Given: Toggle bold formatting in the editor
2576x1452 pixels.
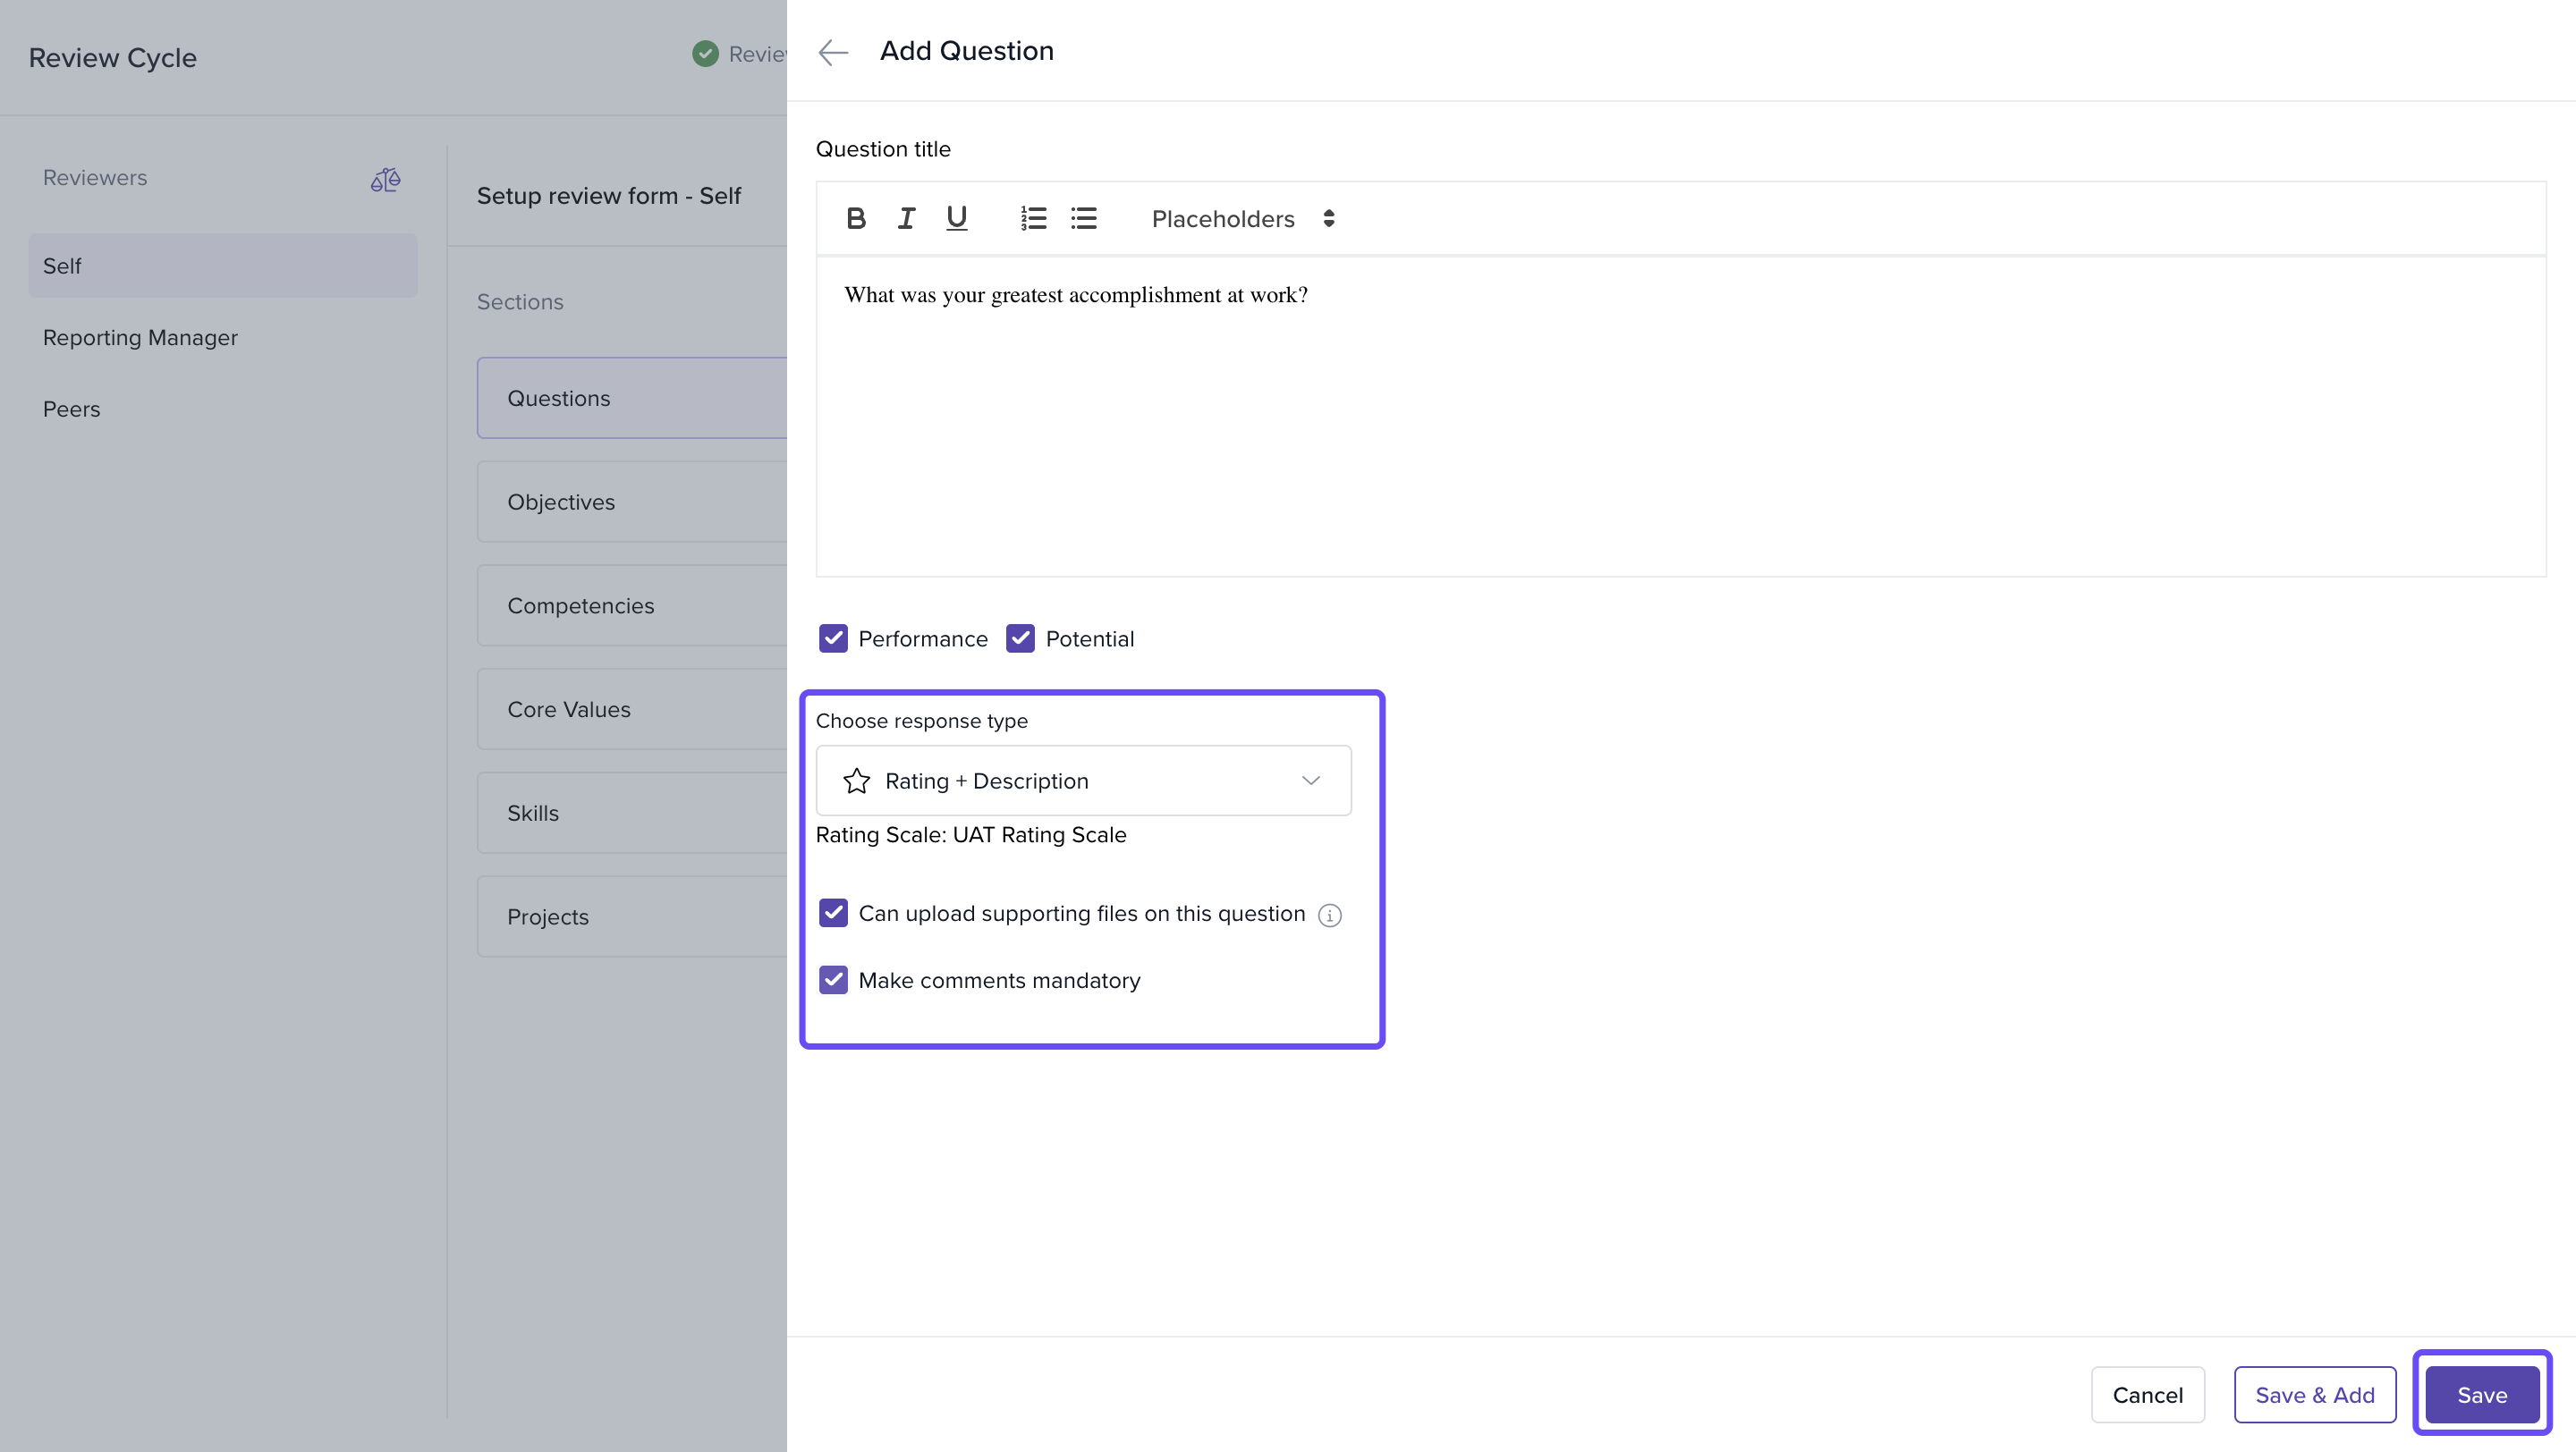Looking at the screenshot, I should [x=855, y=219].
